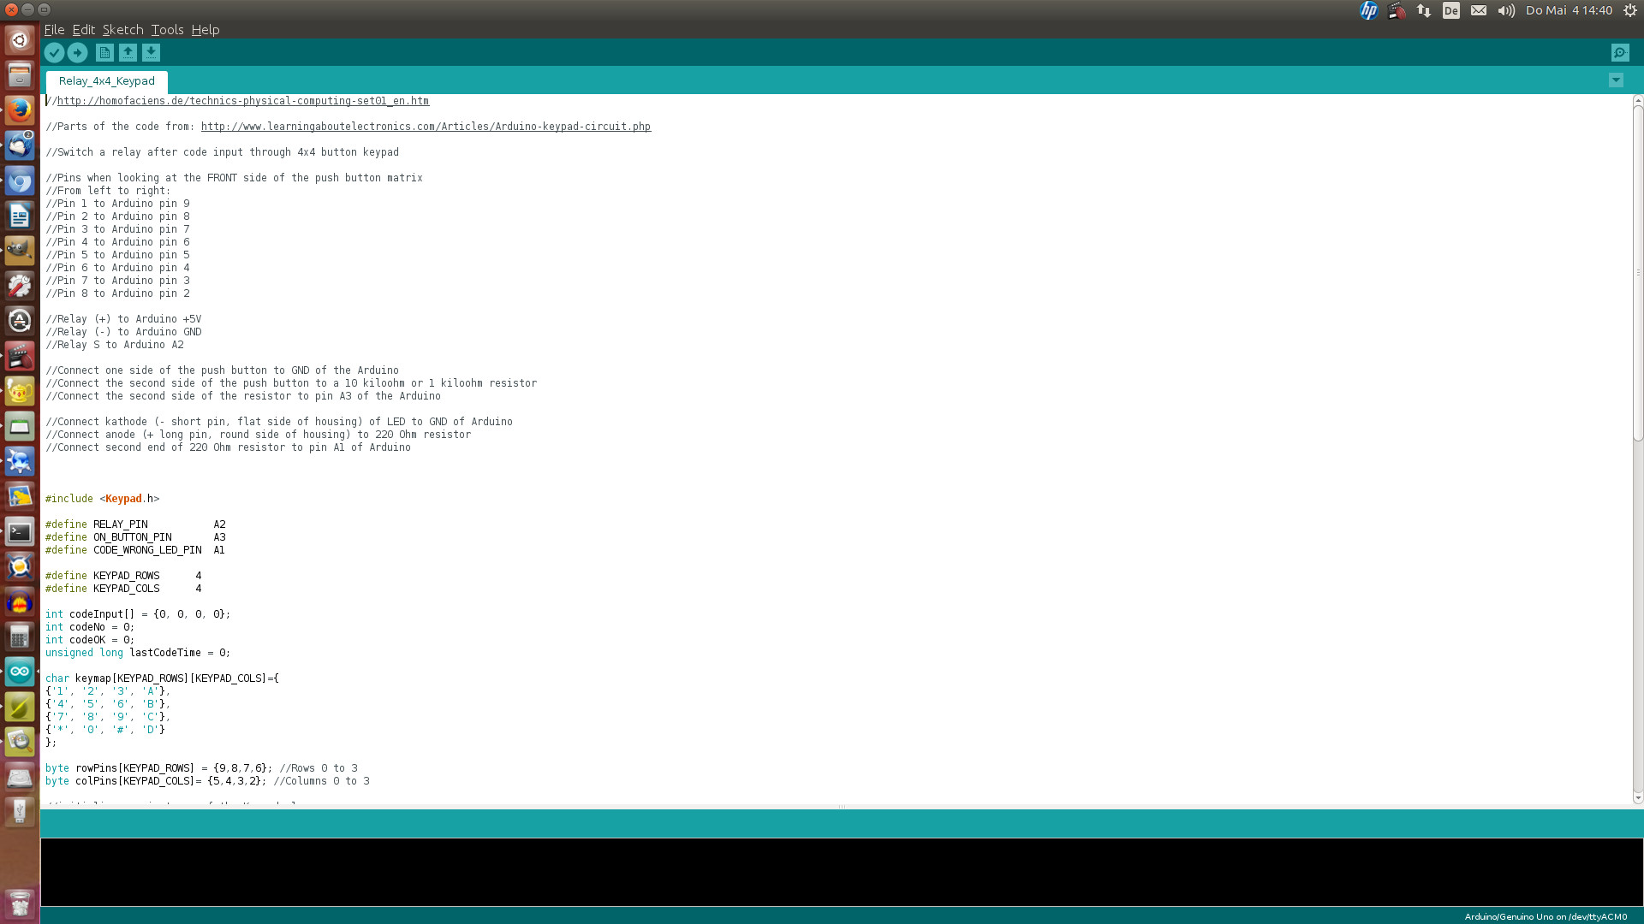Screen dimensions: 1644x924
Task: Click the Verify sketch checkmark button
Action: (x=54, y=53)
